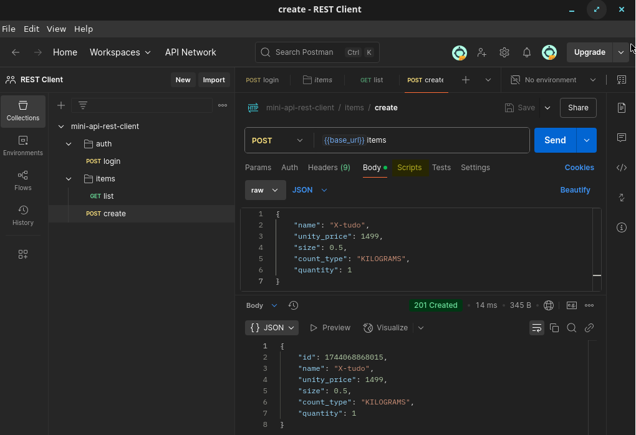Copy the response body to clipboard
Image resolution: width=636 pixels, height=435 pixels.
(x=554, y=328)
